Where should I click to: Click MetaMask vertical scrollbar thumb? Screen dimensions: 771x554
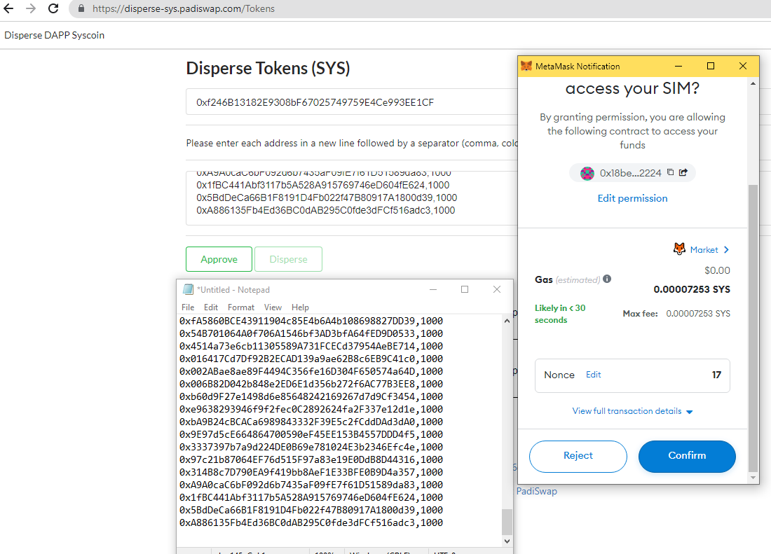tap(753, 328)
